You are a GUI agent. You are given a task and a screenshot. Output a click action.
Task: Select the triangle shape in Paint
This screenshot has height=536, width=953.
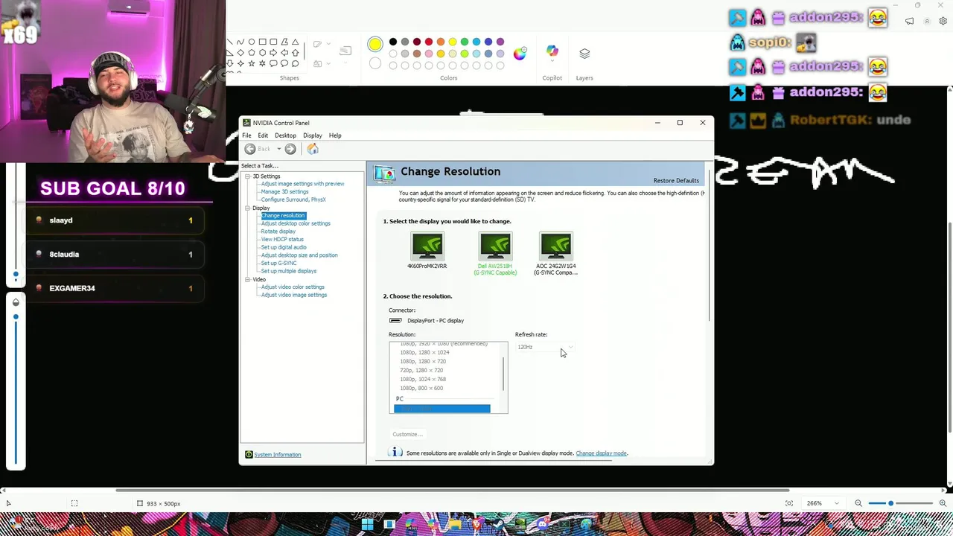(x=295, y=42)
